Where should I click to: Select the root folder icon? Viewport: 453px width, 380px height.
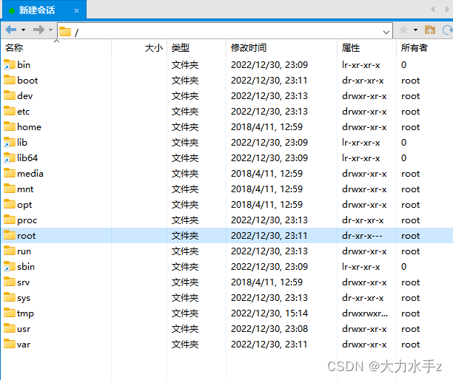tap(9, 235)
